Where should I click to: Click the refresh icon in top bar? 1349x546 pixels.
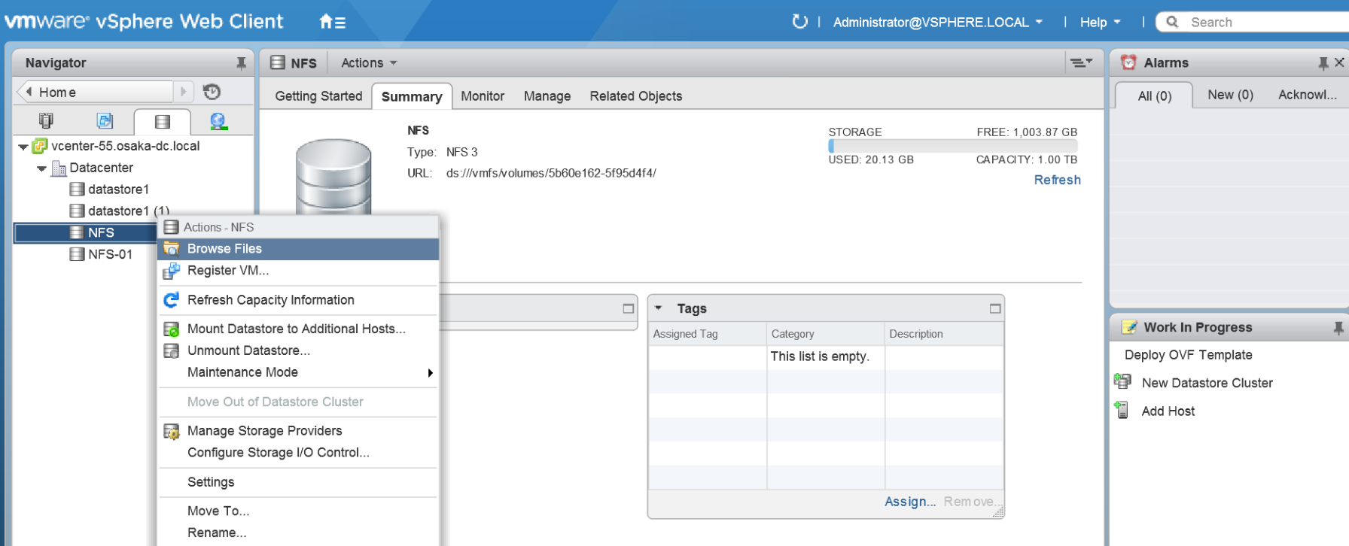click(799, 22)
